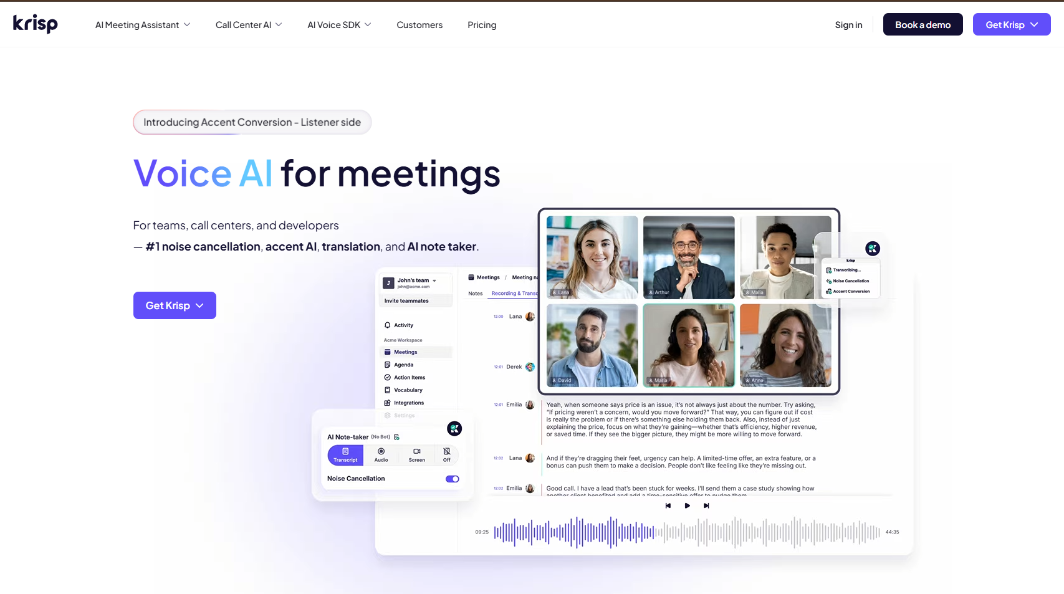Click the Book a demo button
Screen dimensions: 1064x594
point(923,25)
